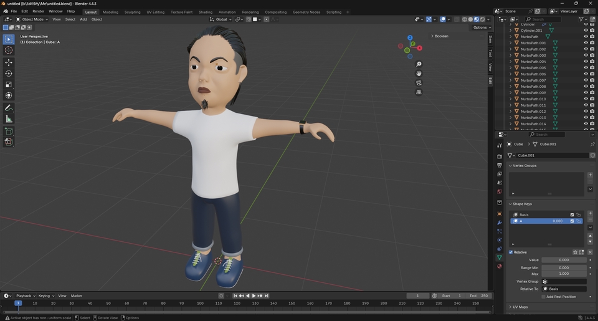
Task: Open the Material properties tab
Action: [x=500, y=266]
